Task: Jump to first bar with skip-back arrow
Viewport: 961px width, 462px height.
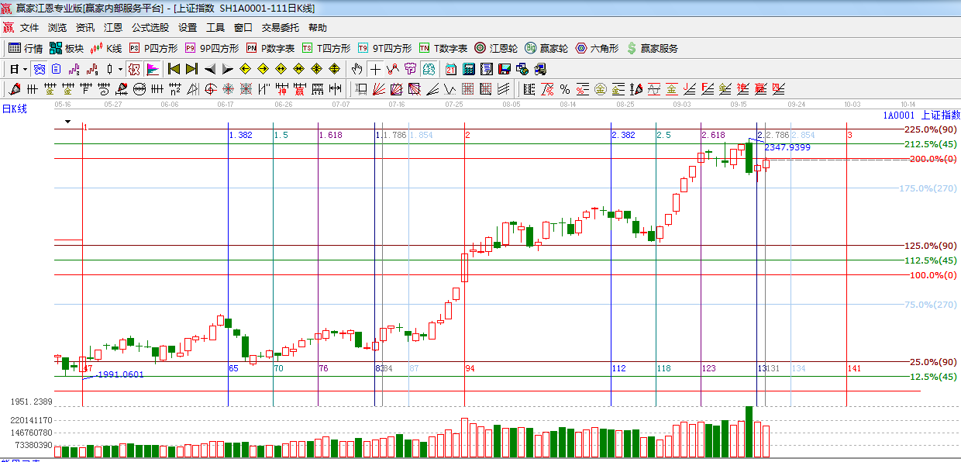Action: pos(174,69)
